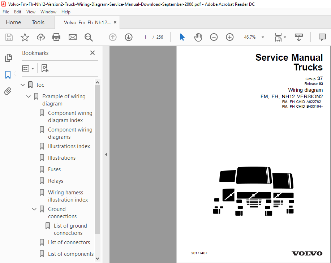Select the toc bookmark label

pyautogui.click(x=40, y=85)
